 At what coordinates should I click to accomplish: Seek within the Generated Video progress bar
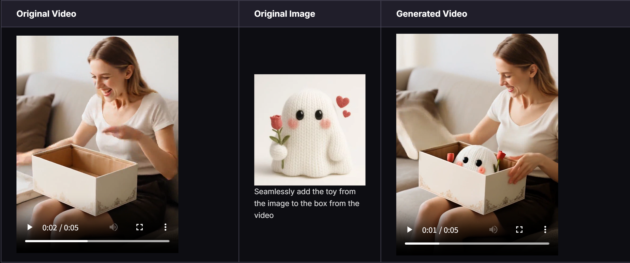tap(477, 244)
